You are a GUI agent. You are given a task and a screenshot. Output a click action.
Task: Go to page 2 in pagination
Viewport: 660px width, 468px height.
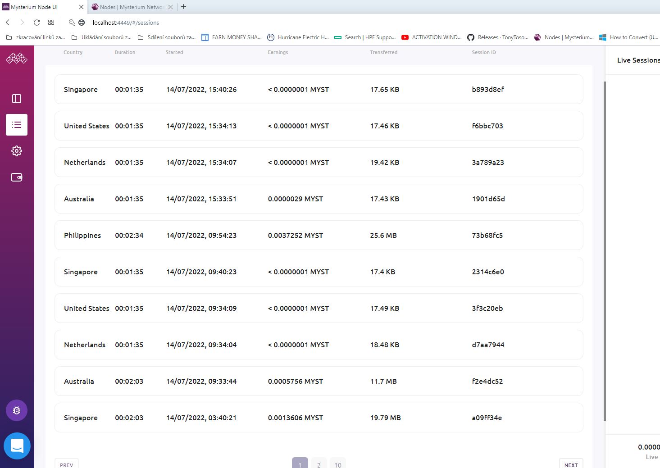(x=319, y=463)
